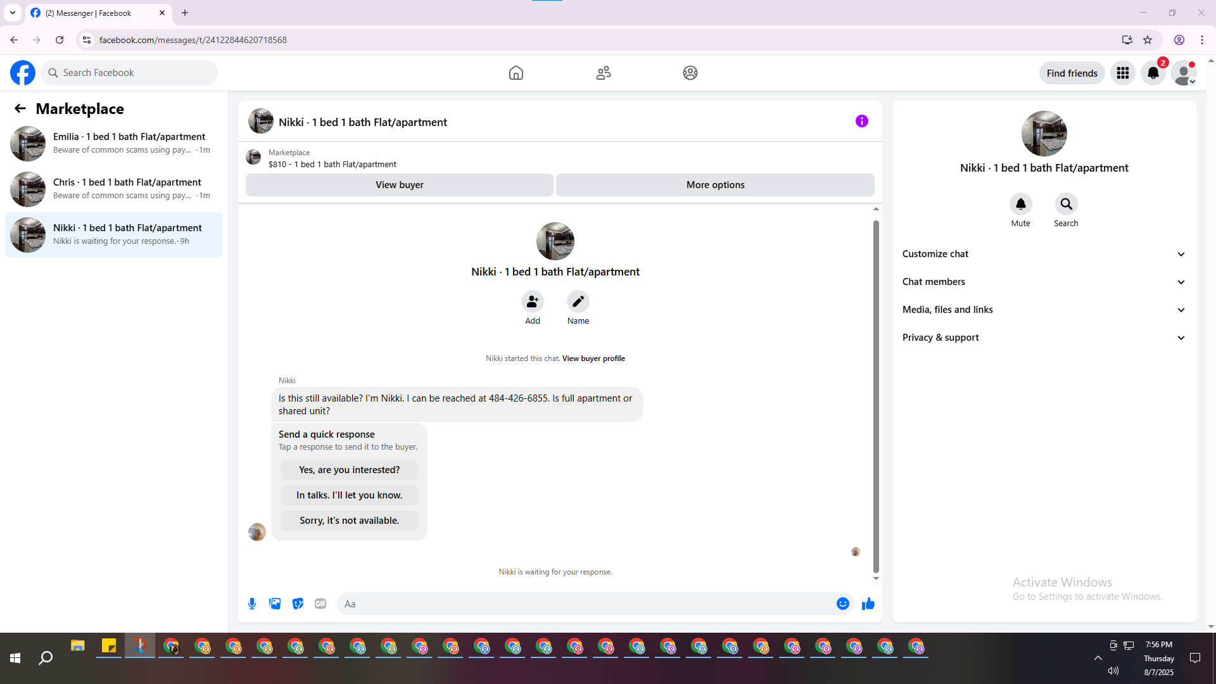Open a new browser tab

185,13
